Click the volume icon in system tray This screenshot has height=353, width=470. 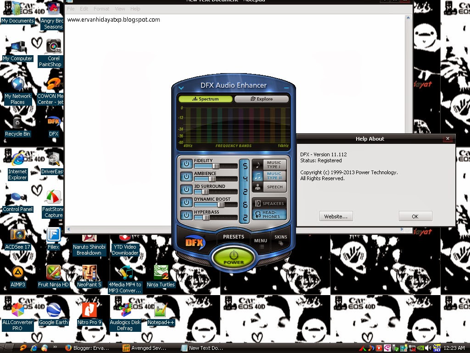(428, 348)
